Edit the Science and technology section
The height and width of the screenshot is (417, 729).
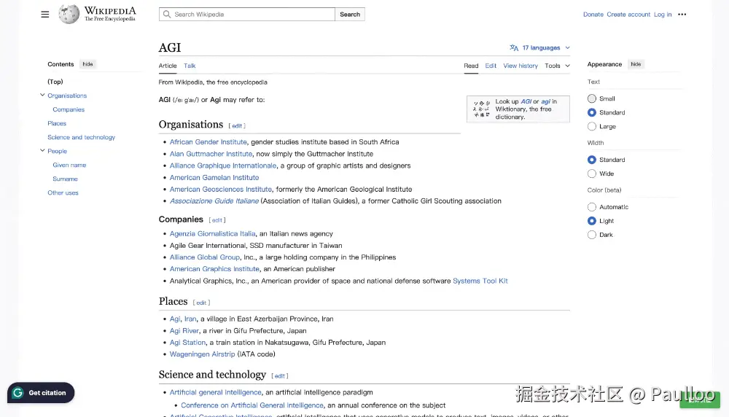(279, 376)
